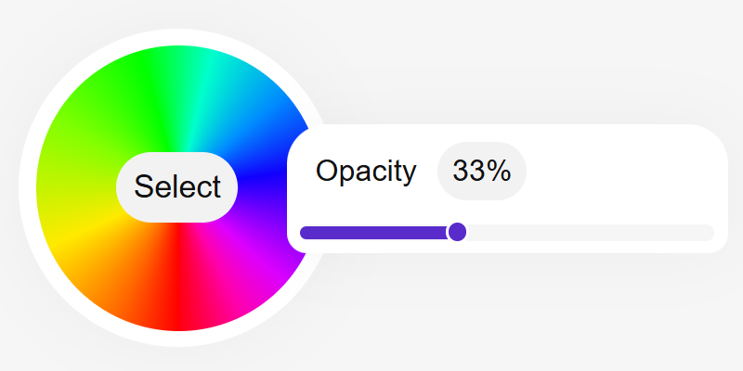Click the 33% opacity value field
743x371 pixels.
pos(481,171)
